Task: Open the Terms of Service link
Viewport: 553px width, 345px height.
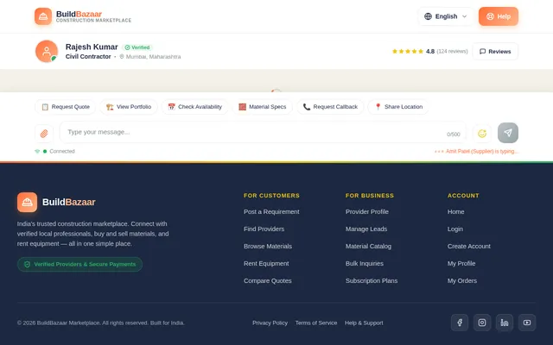Action: (x=316, y=323)
